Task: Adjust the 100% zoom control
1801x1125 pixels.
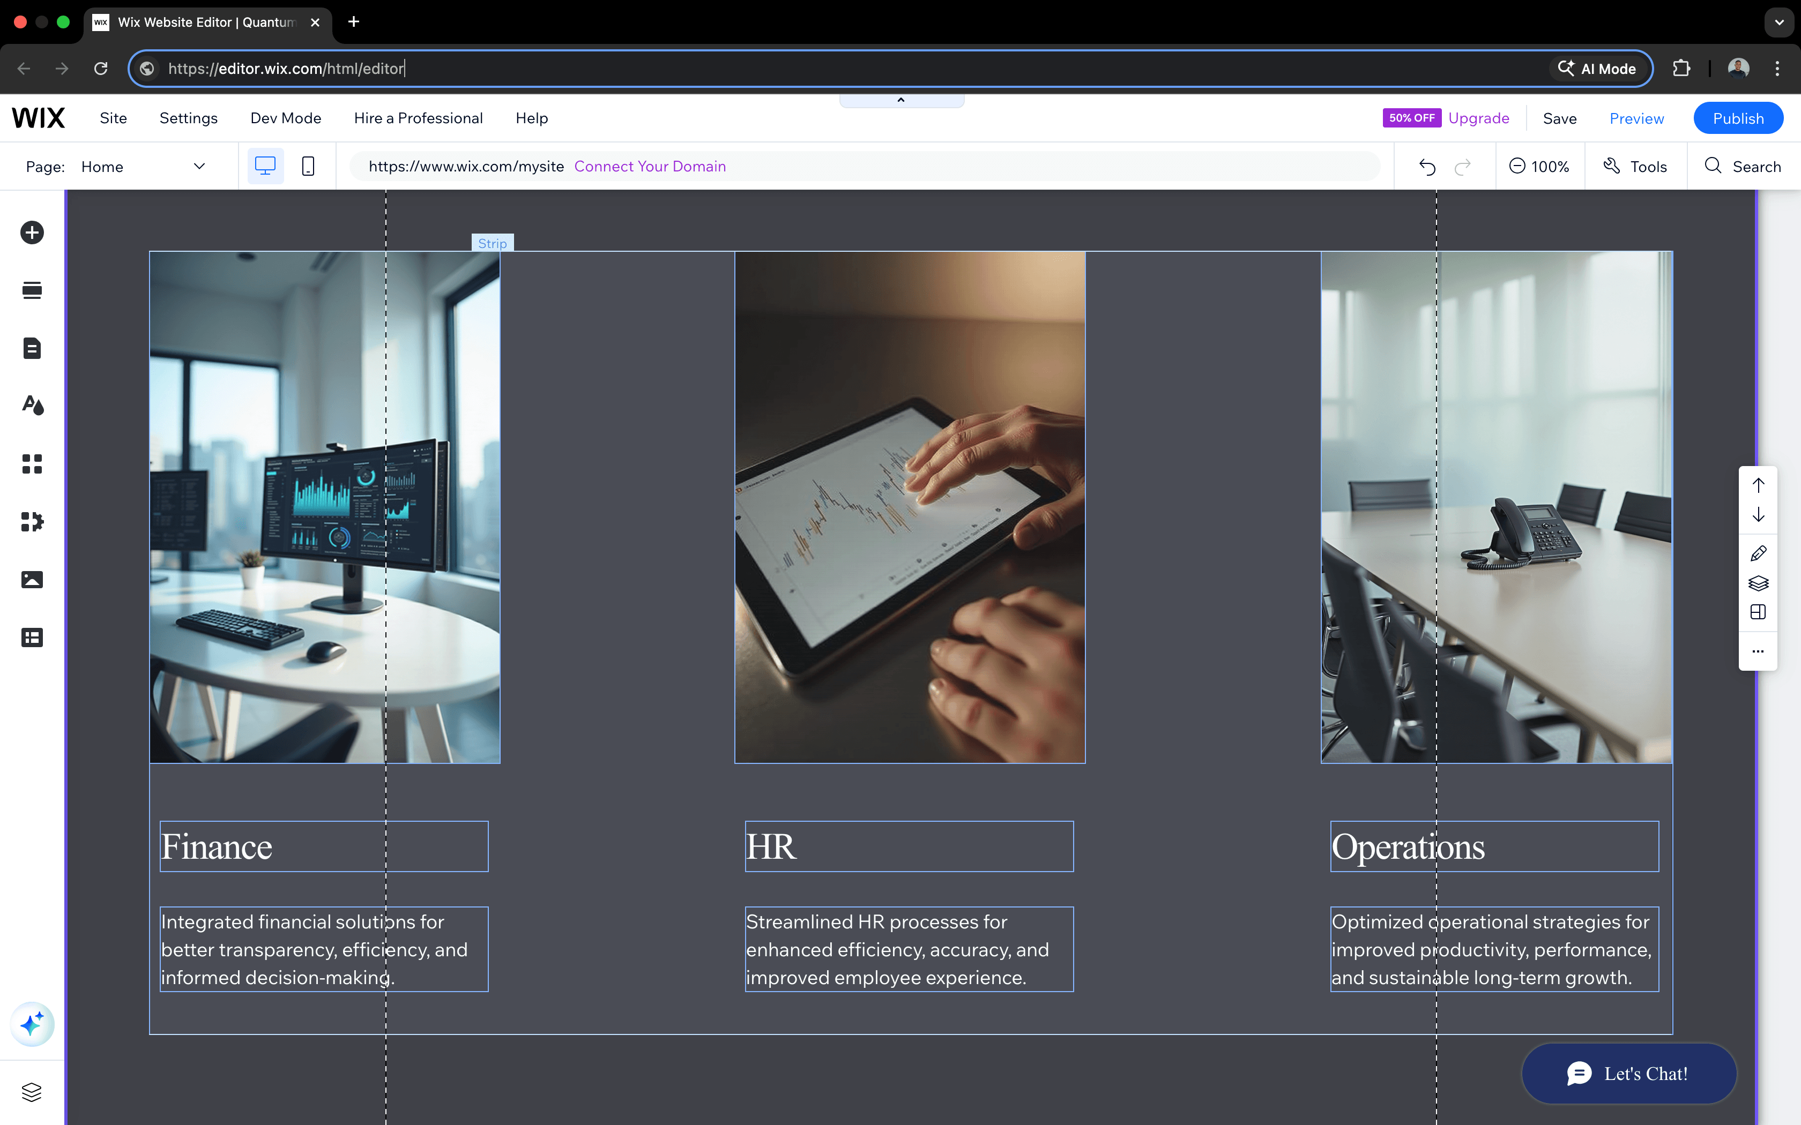Action: coord(1540,166)
